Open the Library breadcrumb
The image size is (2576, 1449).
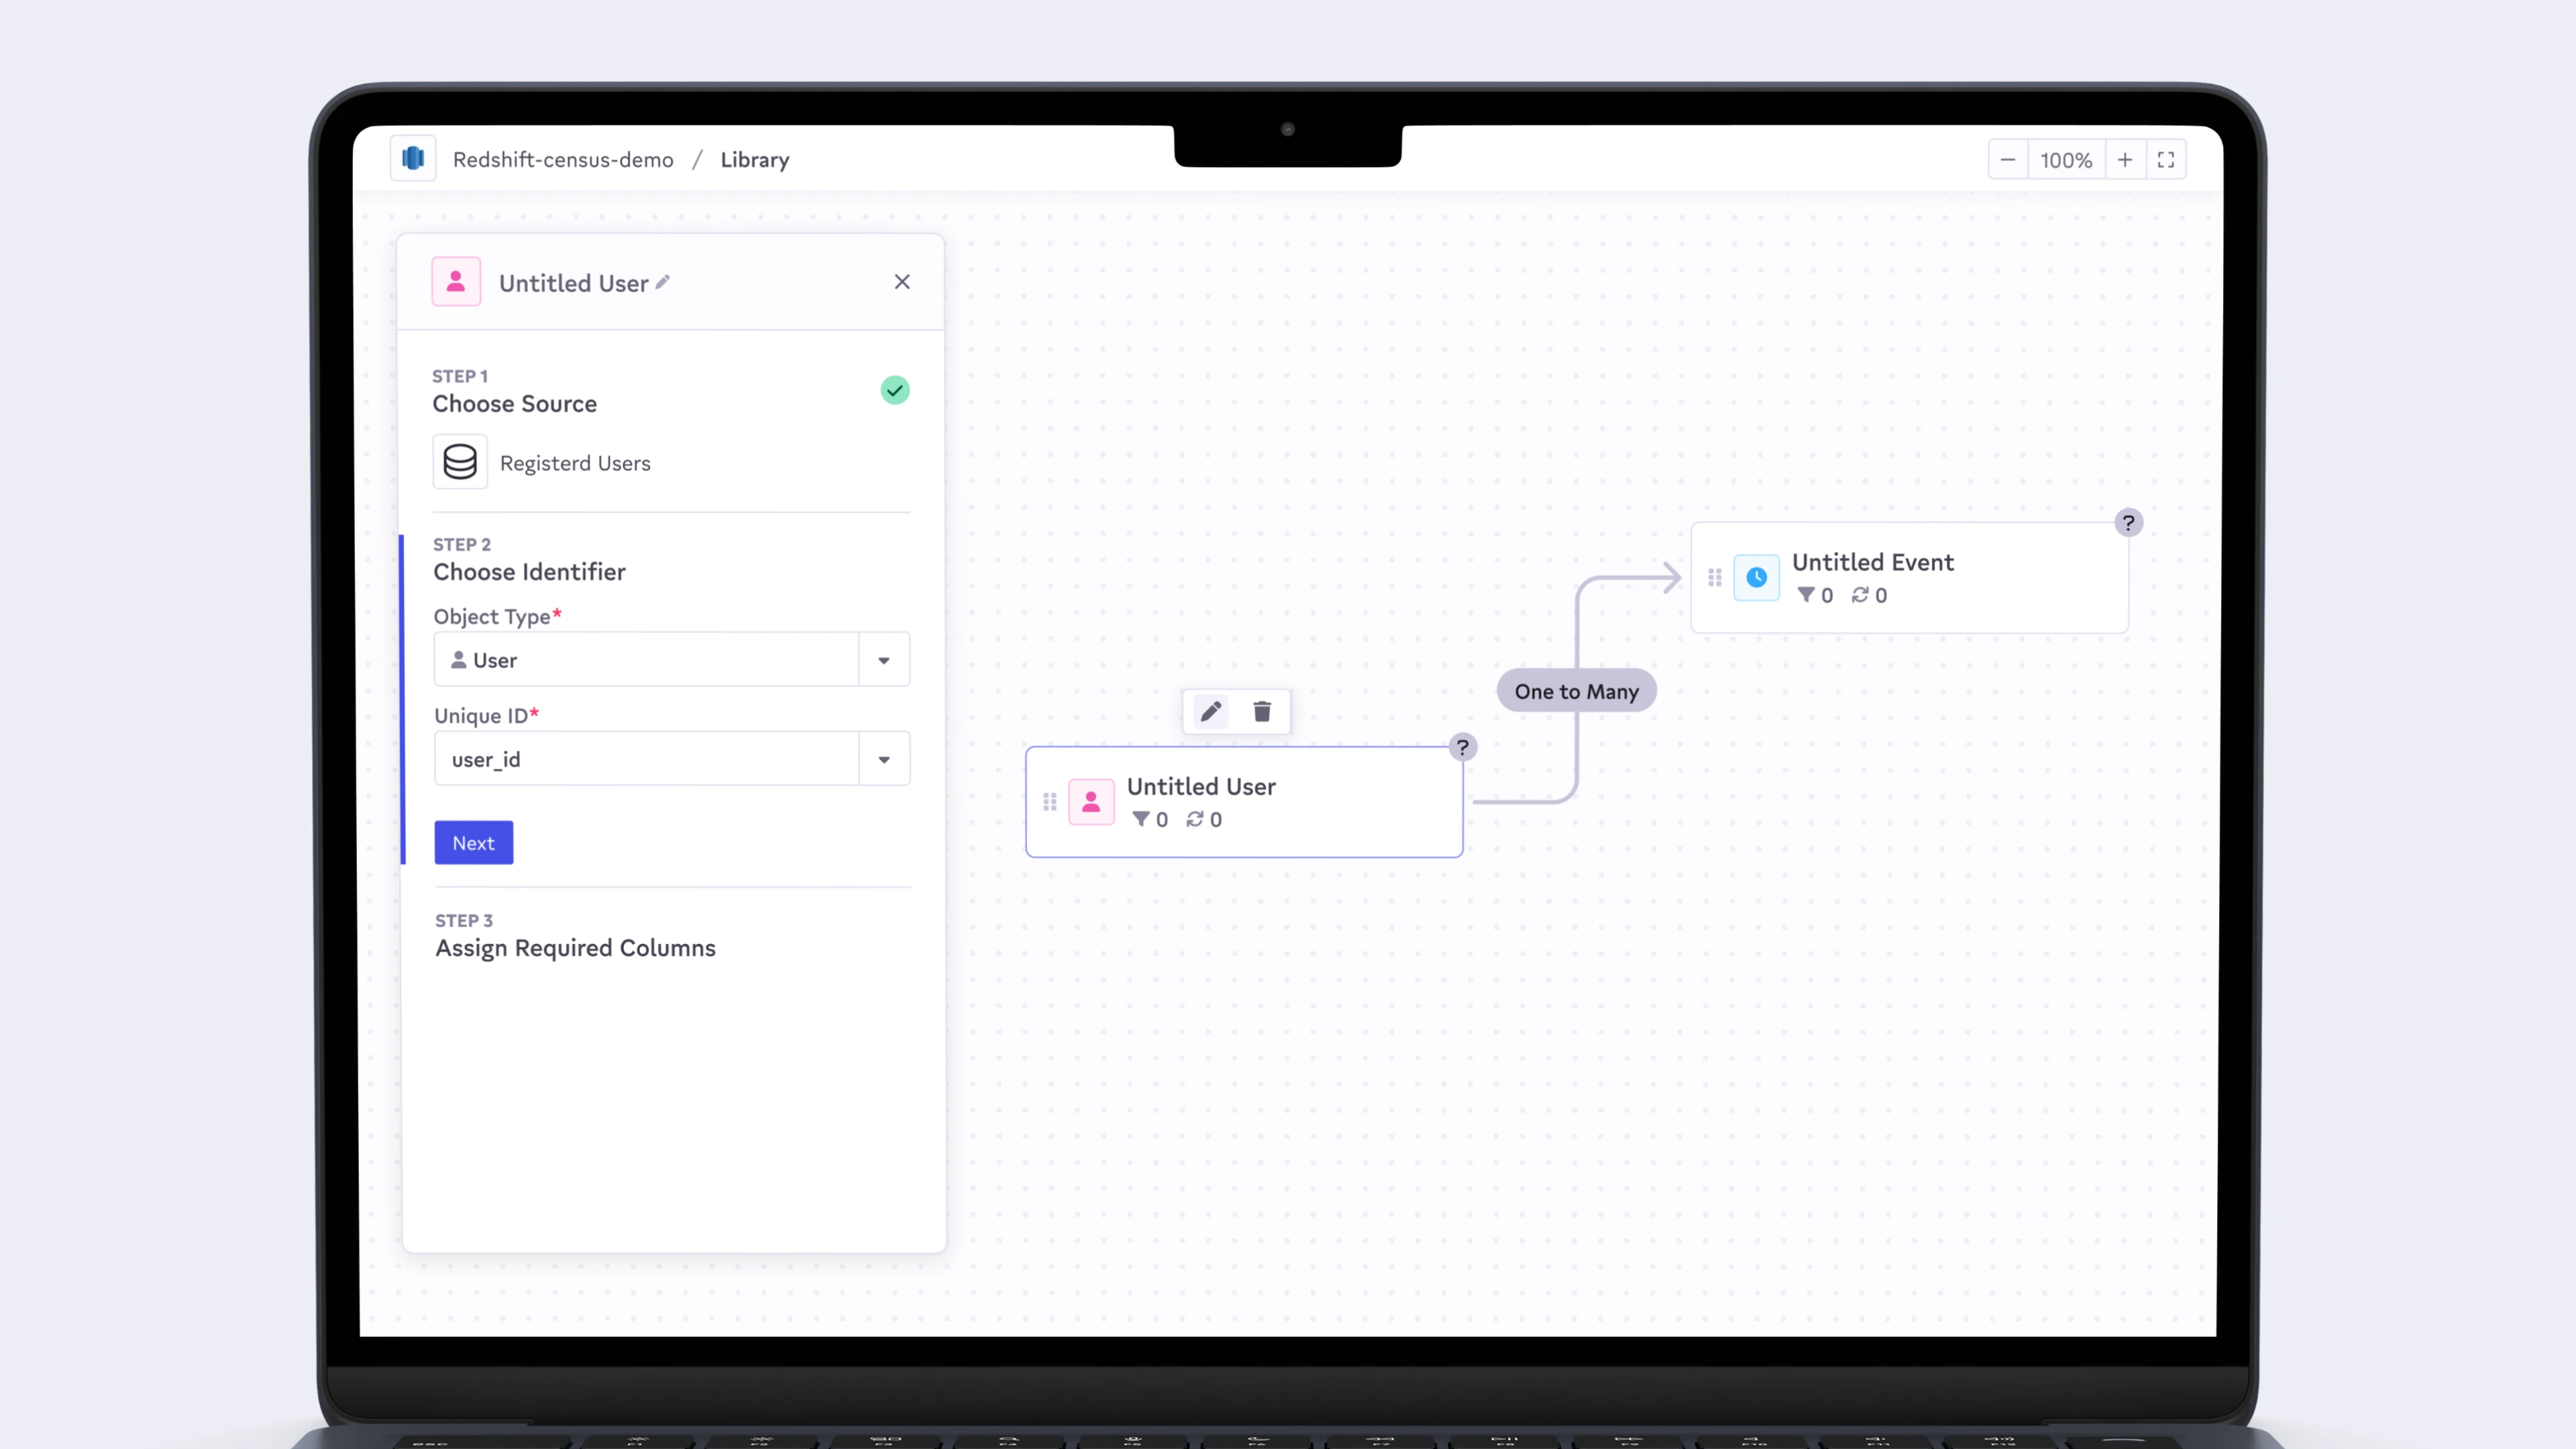[754, 160]
